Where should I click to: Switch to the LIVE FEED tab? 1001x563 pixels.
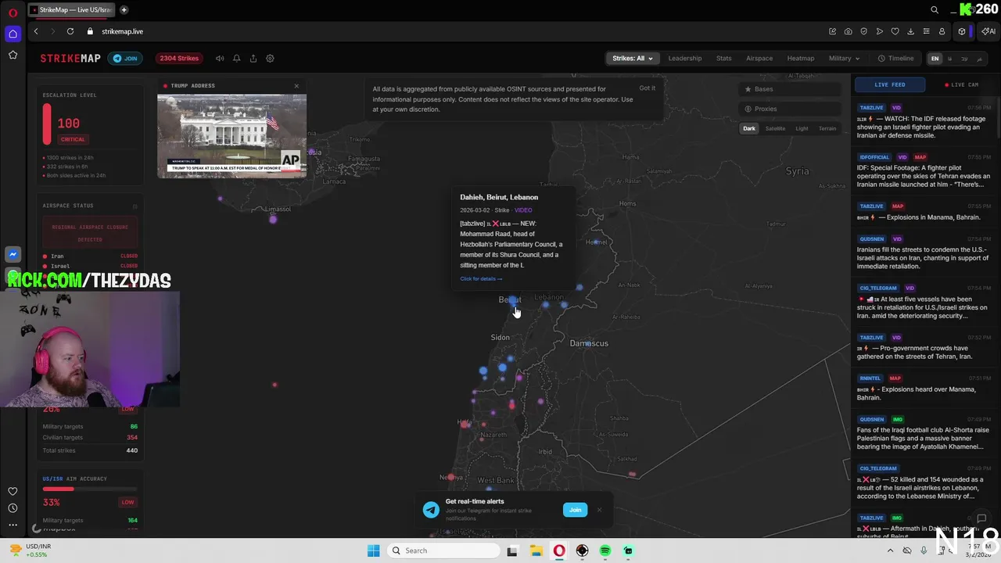890,84
